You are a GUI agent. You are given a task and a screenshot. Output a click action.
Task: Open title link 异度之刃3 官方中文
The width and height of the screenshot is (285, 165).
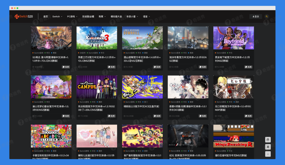(97, 59)
